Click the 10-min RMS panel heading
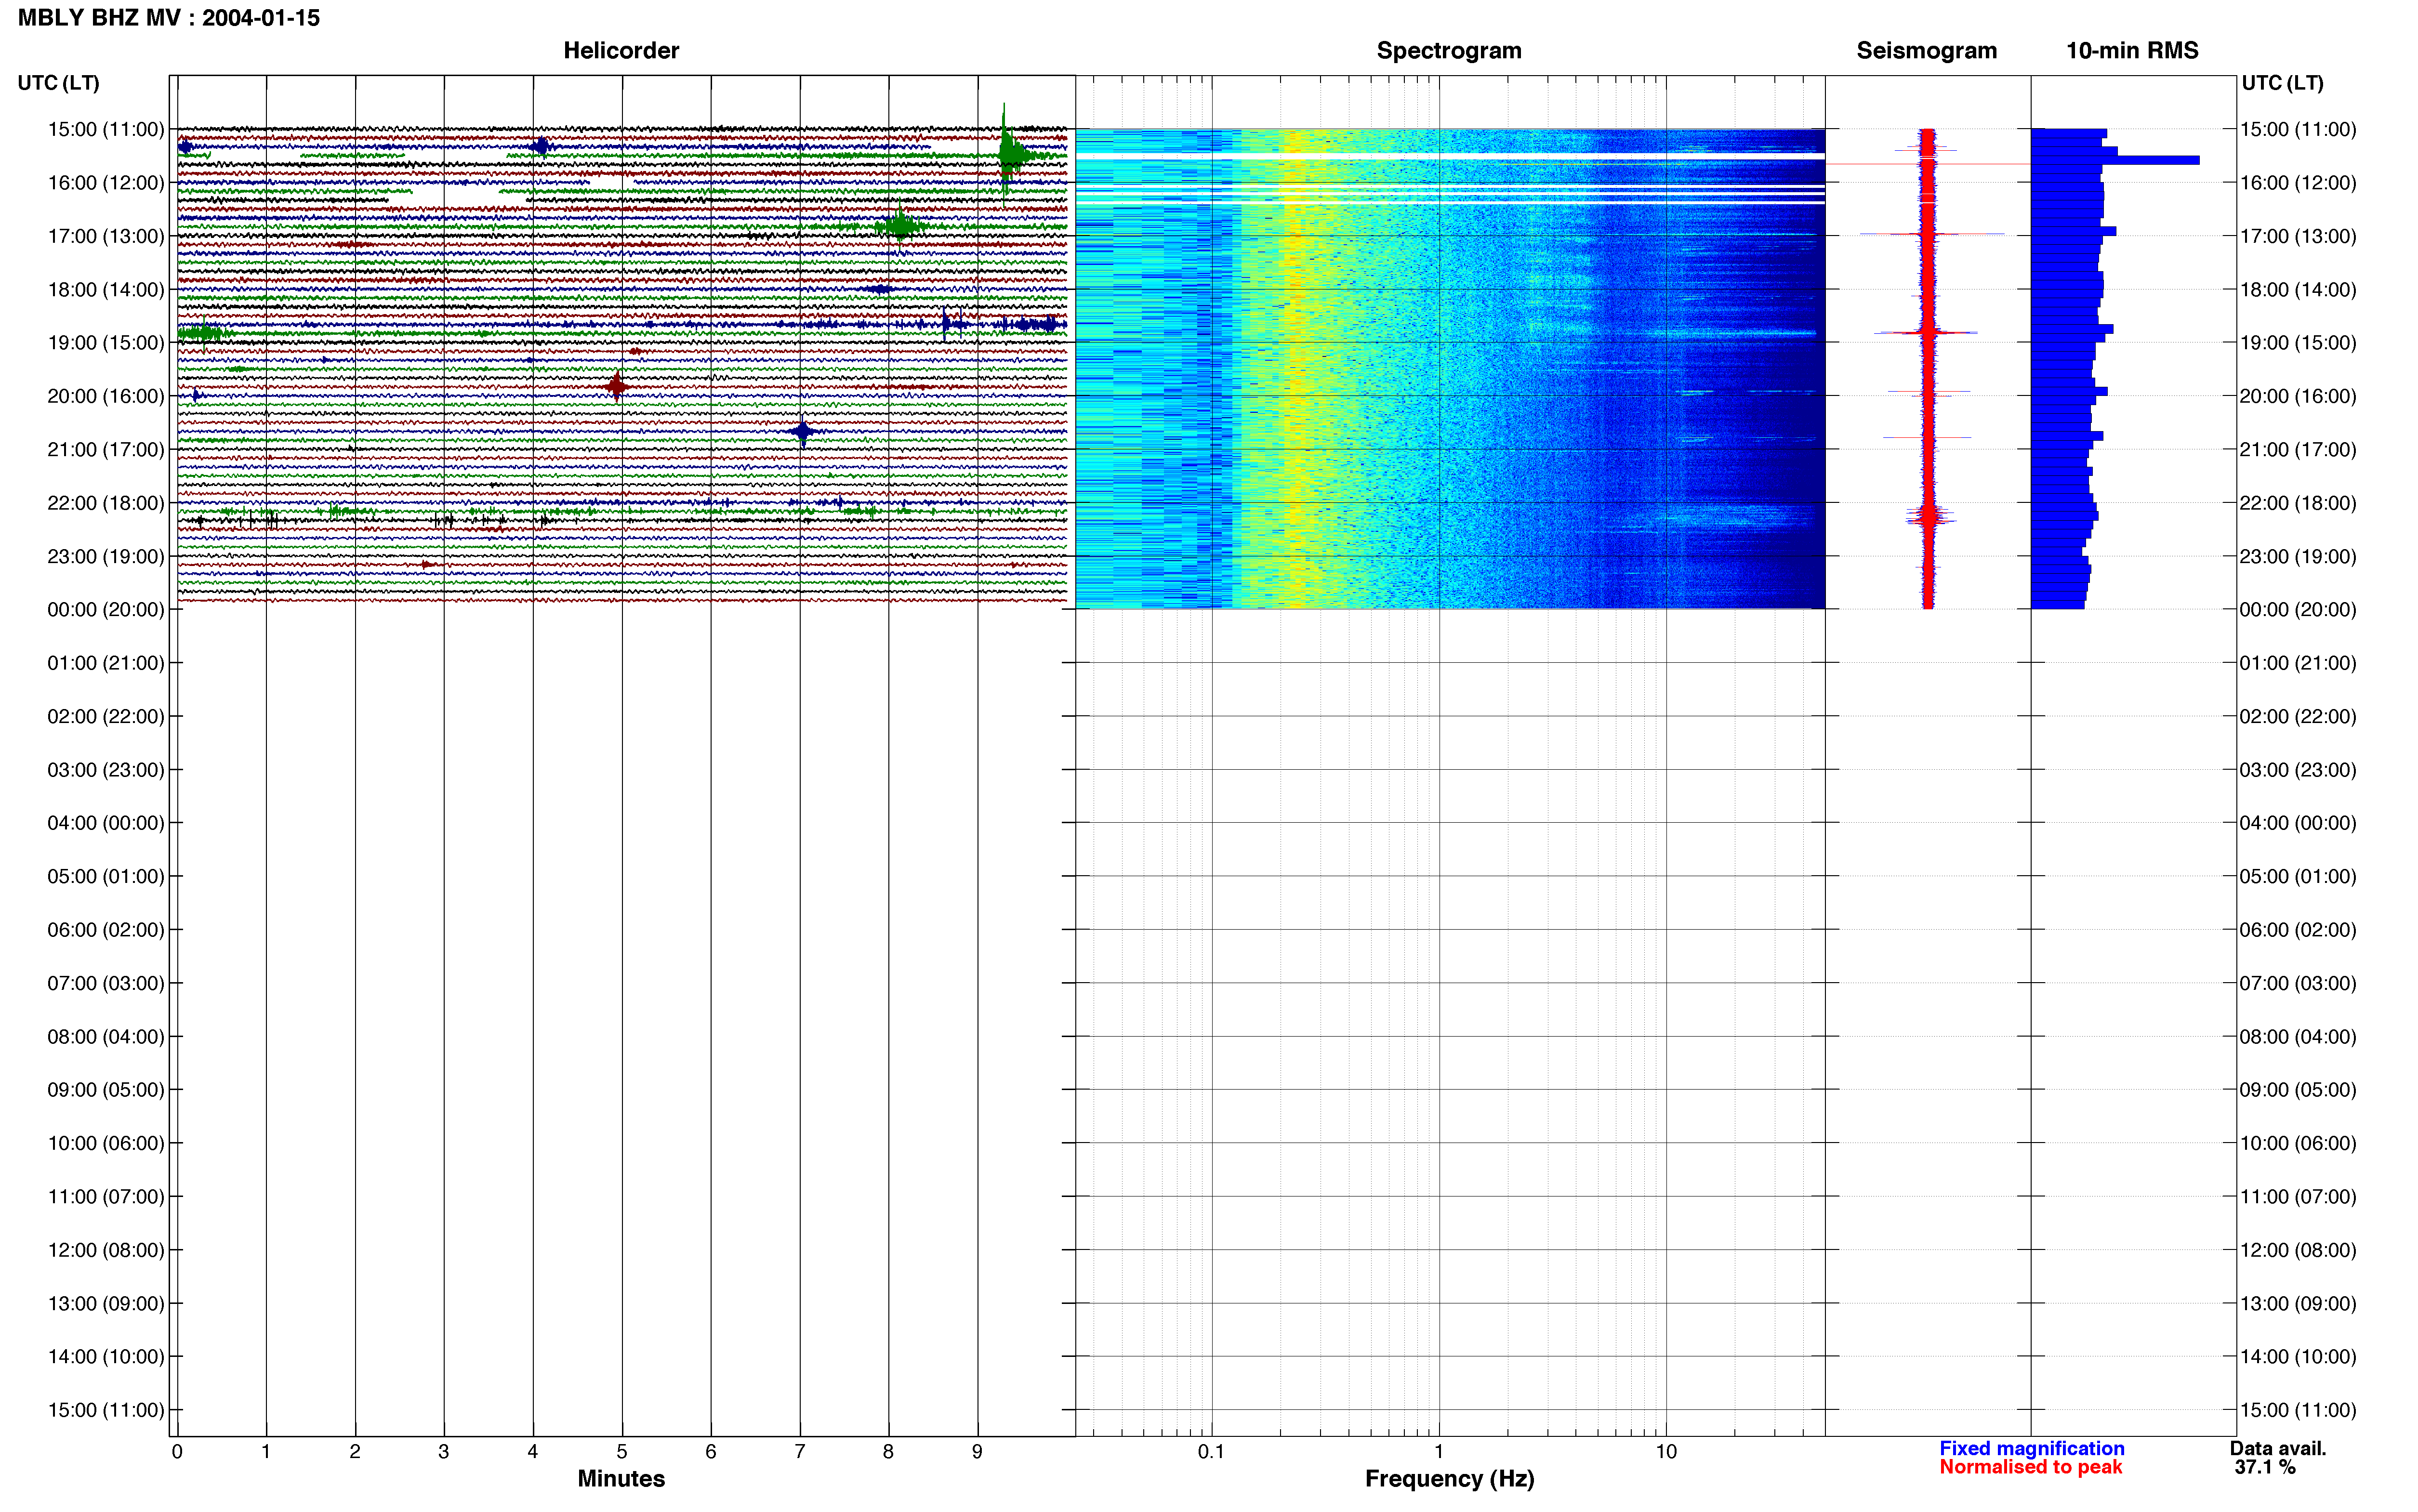2418x1512 pixels. [2132, 51]
